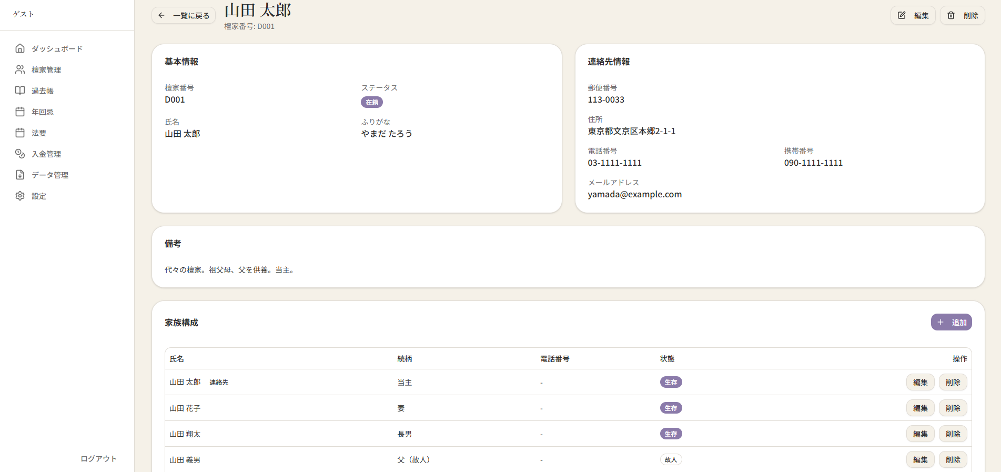Viewport: 1001px width, 472px height.
Task: Click the ログアウト link
Action: click(98, 458)
